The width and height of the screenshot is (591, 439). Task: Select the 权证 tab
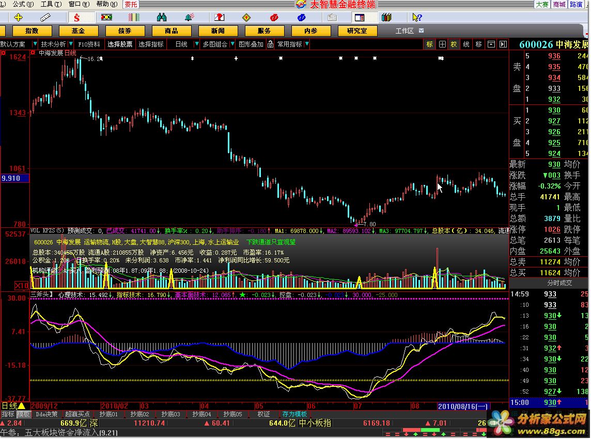tap(263, 414)
